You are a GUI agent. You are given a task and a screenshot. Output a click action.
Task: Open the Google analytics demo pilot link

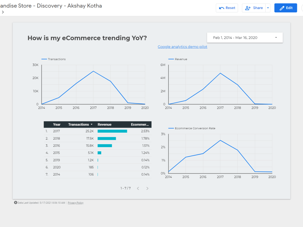tap(182, 47)
